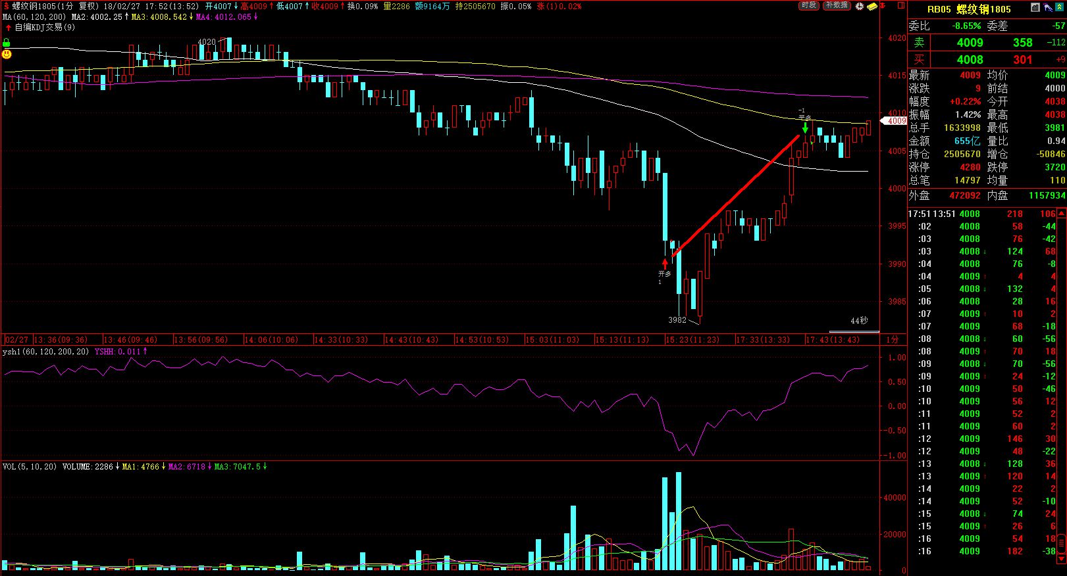Click the bid volume 301
The image size is (1067, 576).
click(x=1022, y=60)
